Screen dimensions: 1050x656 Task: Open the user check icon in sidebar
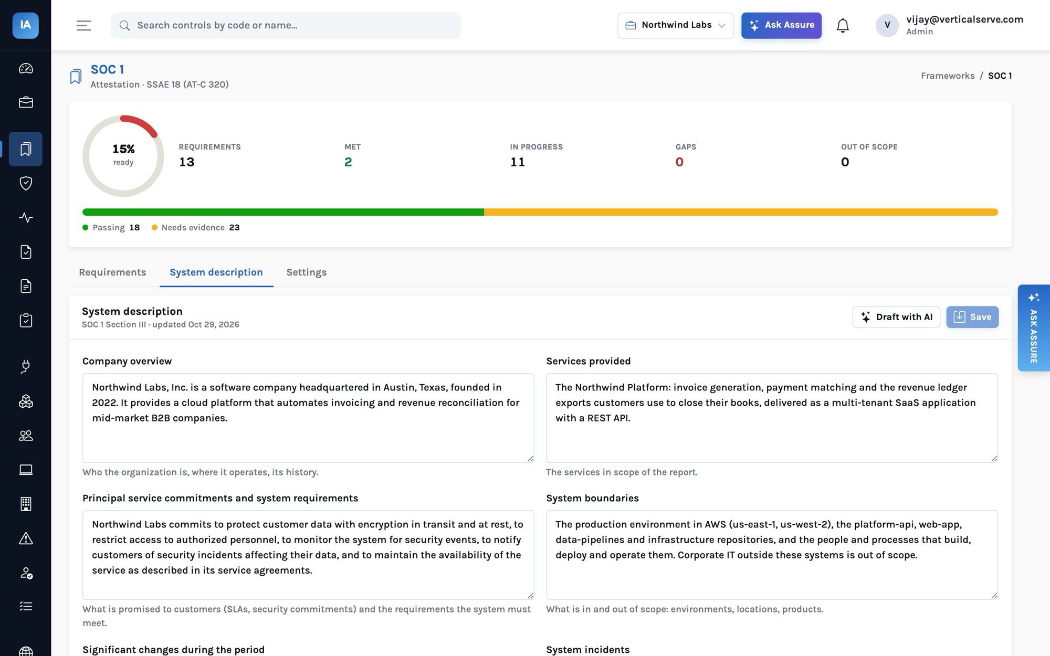click(26, 573)
